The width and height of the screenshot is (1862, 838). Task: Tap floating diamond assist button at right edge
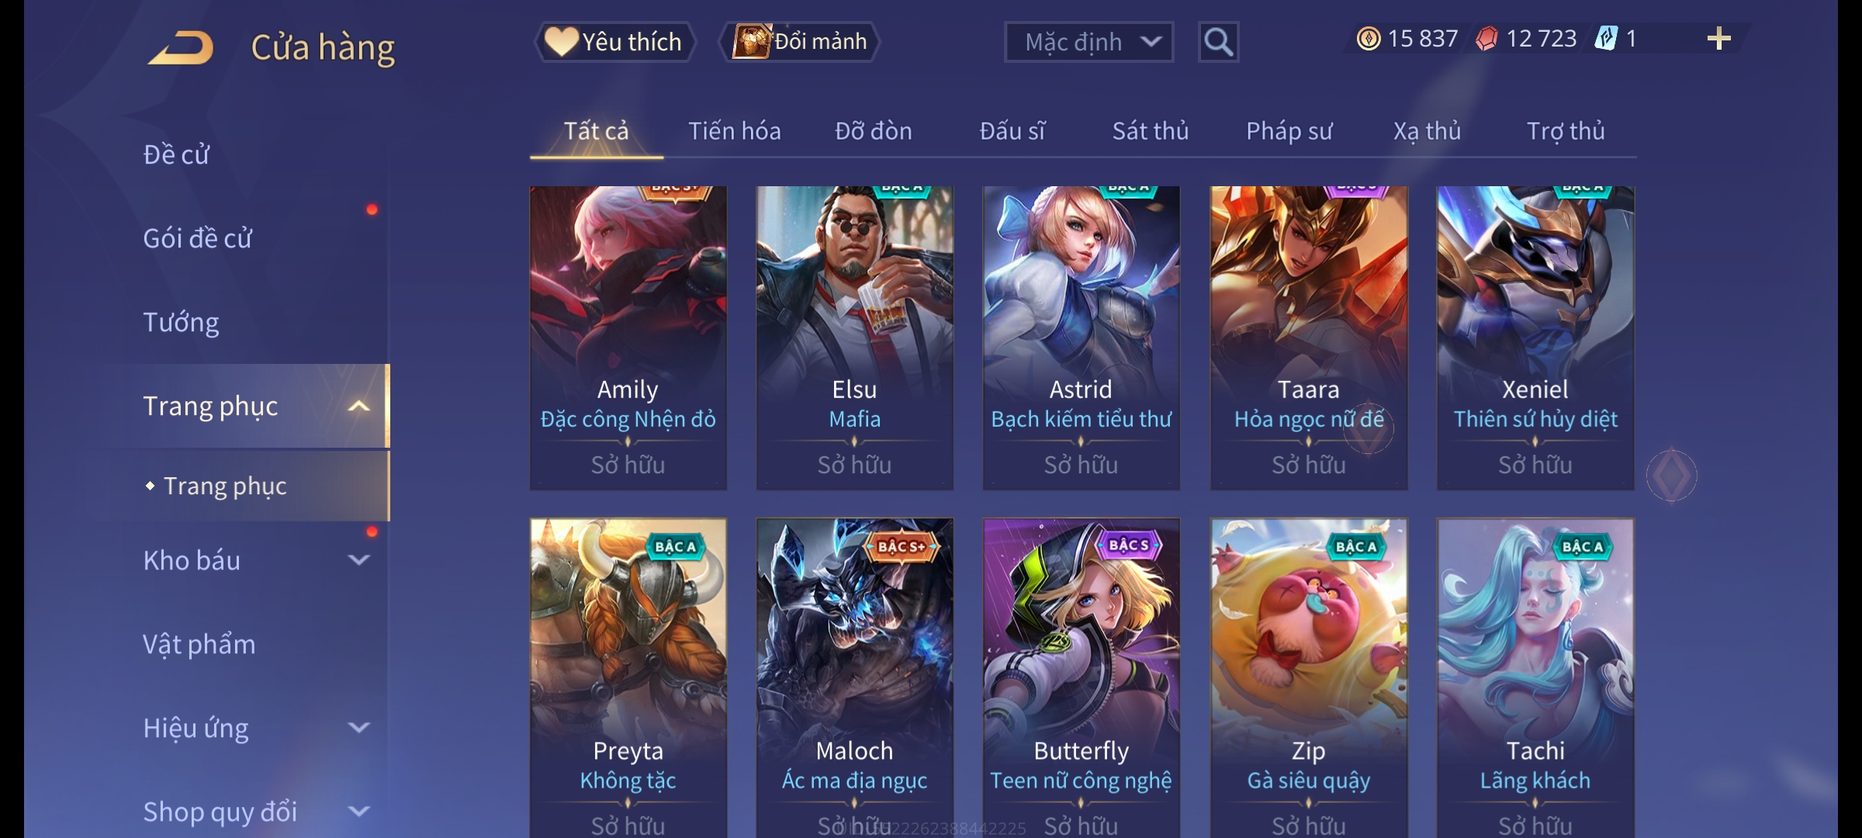pos(1671,476)
